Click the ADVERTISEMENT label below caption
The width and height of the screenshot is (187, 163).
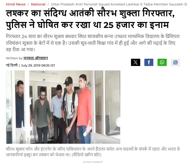93,162
